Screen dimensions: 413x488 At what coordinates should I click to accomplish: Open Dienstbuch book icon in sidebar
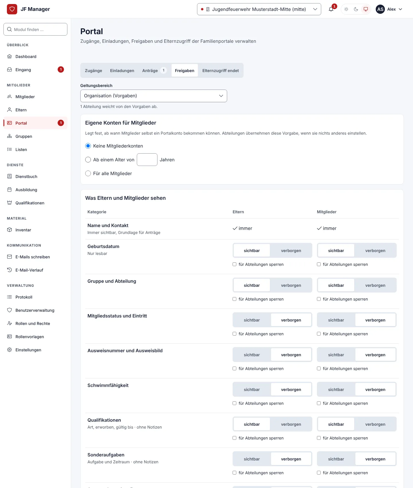(9, 177)
